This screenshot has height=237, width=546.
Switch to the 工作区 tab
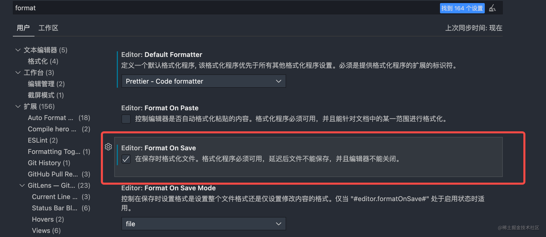tap(48, 28)
